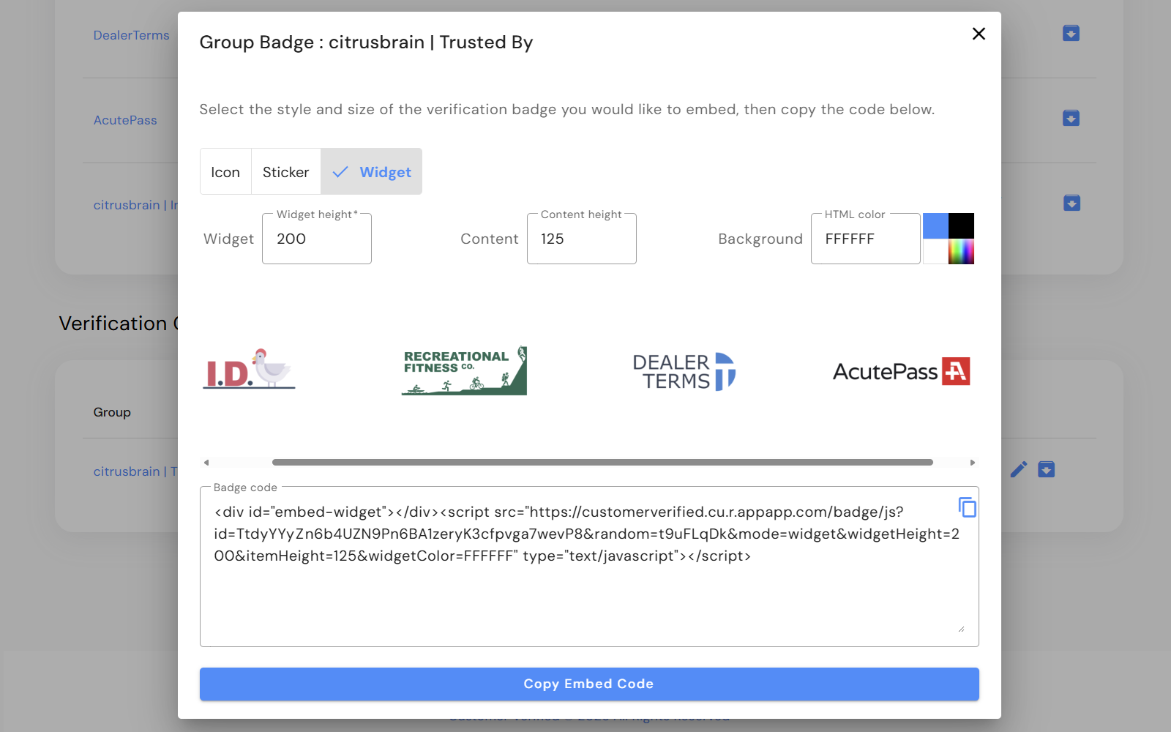Click the Recreational Fitness Co. logo
Image resolution: width=1171 pixels, height=732 pixels.
tap(464, 370)
